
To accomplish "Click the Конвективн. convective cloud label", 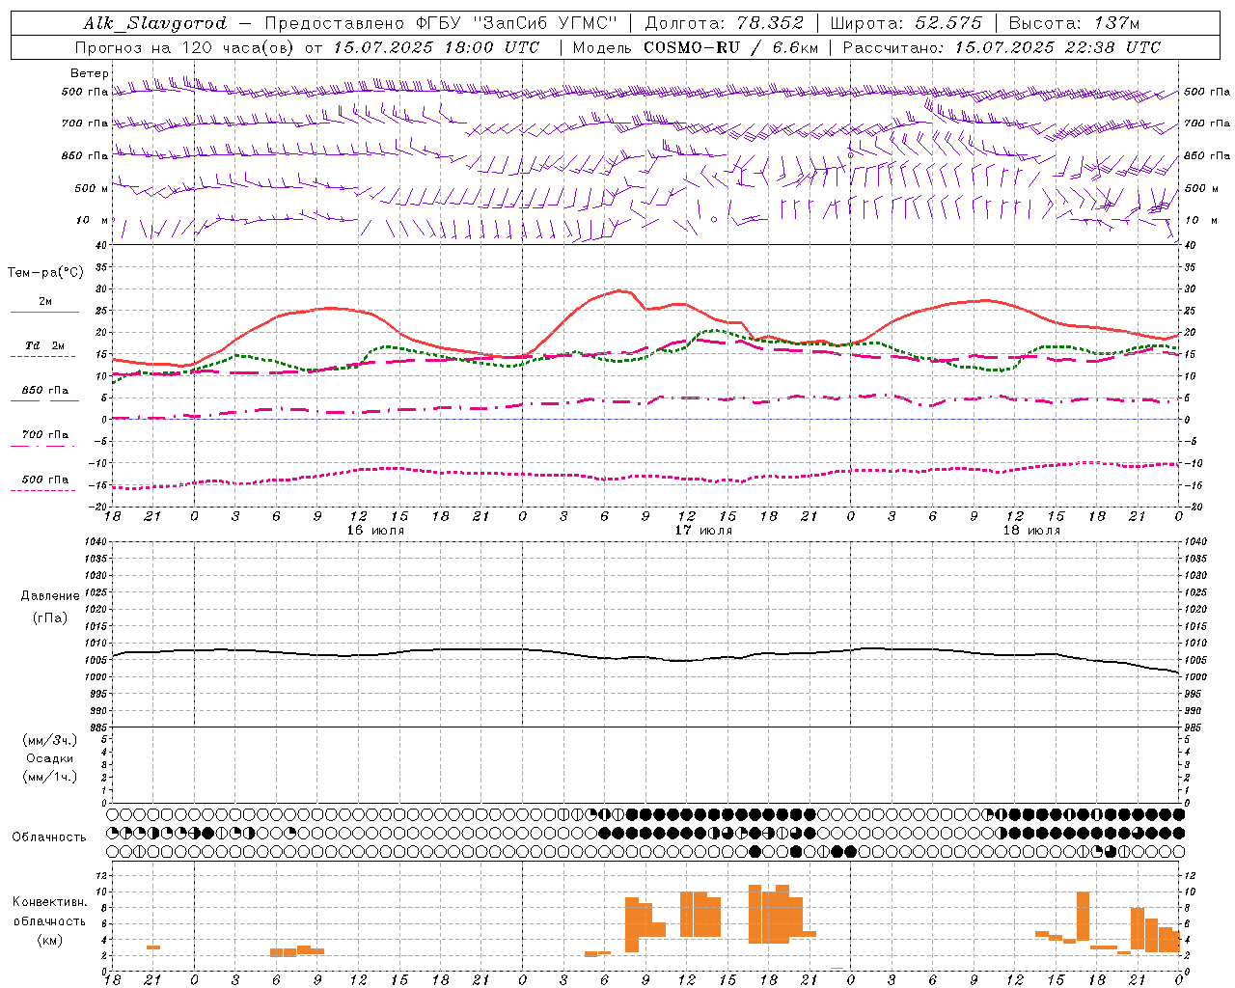I will click(x=49, y=902).
